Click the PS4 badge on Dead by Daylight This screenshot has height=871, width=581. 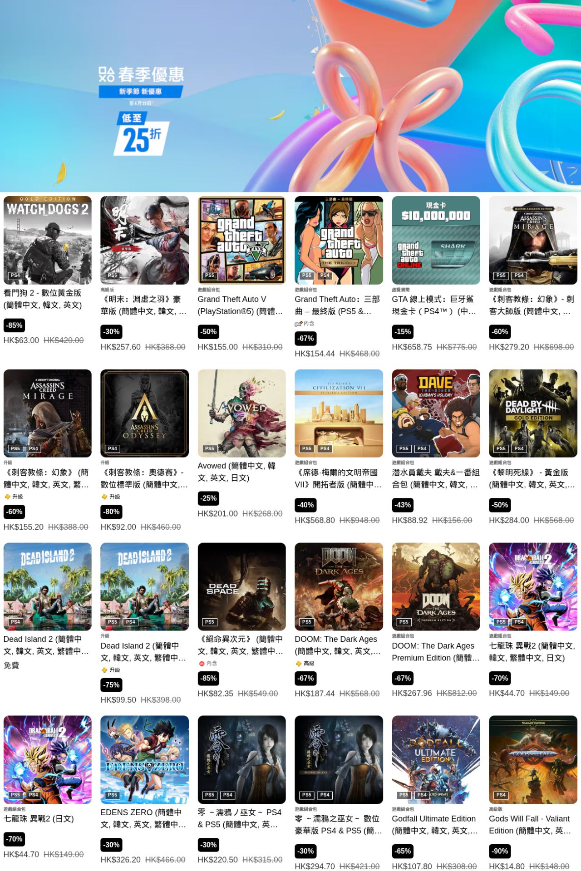[x=519, y=448]
